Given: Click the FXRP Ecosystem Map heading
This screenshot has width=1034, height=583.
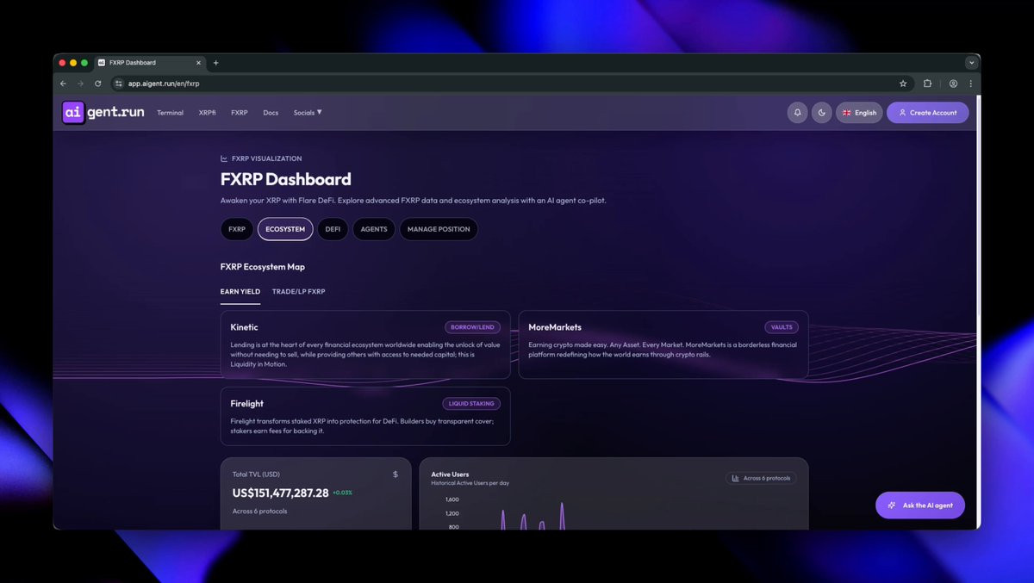Looking at the screenshot, I should click(263, 267).
